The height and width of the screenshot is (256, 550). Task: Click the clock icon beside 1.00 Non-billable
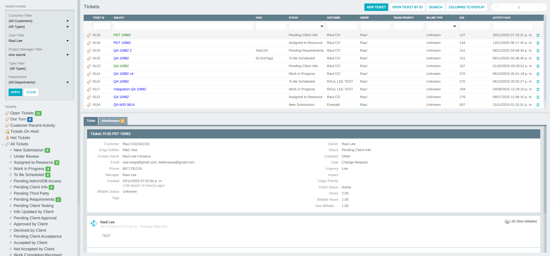506,222
